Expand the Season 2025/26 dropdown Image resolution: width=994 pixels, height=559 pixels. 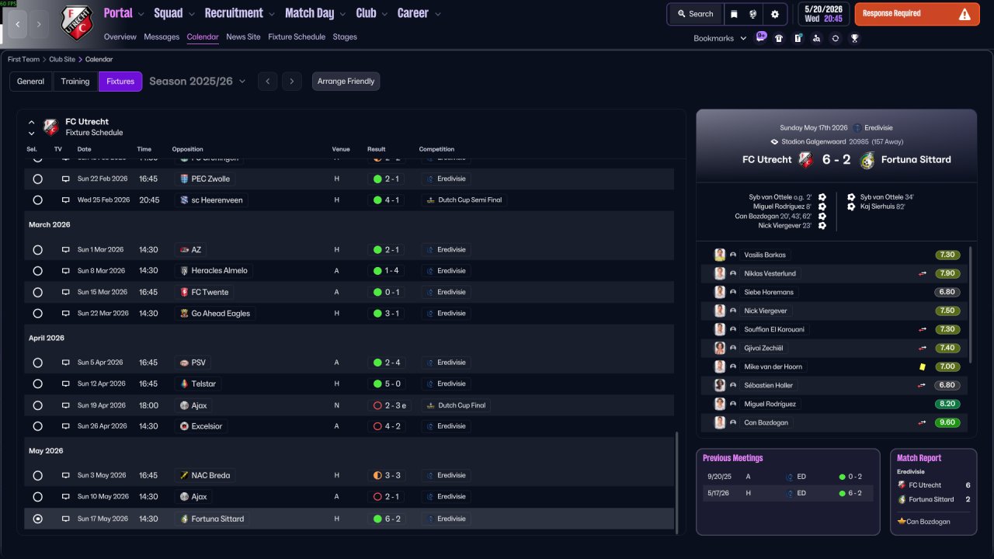pos(242,82)
